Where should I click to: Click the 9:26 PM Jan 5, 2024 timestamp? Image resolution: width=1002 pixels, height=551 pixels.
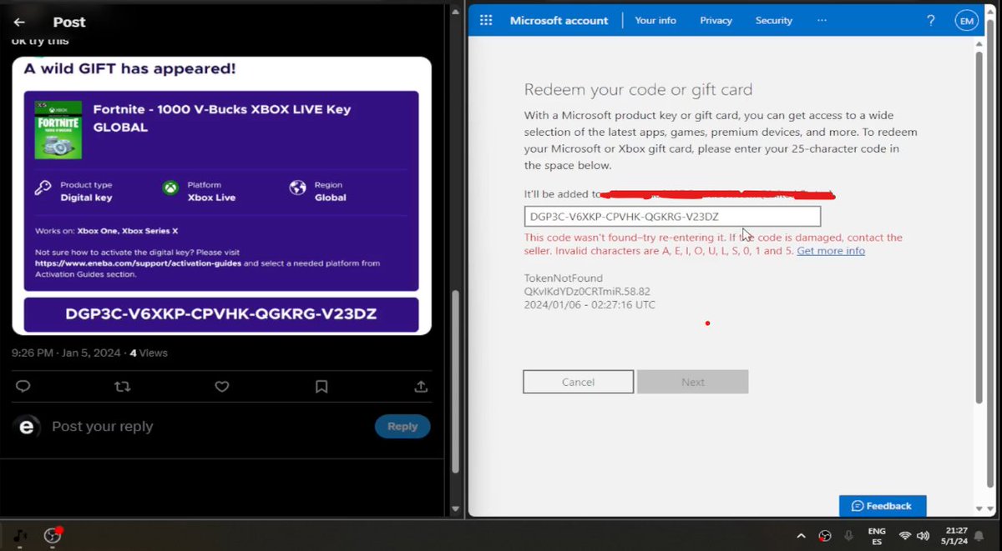pyautogui.click(x=65, y=353)
